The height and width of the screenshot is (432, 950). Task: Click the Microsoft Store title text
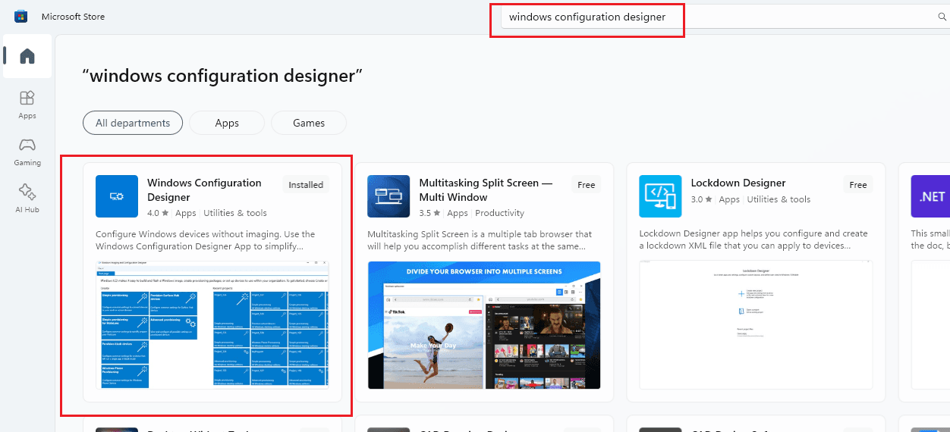coord(73,17)
